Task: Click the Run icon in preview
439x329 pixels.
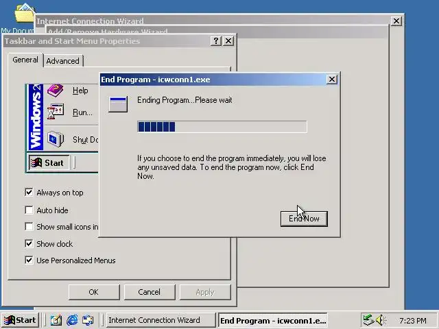Action: [x=56, y=112]
